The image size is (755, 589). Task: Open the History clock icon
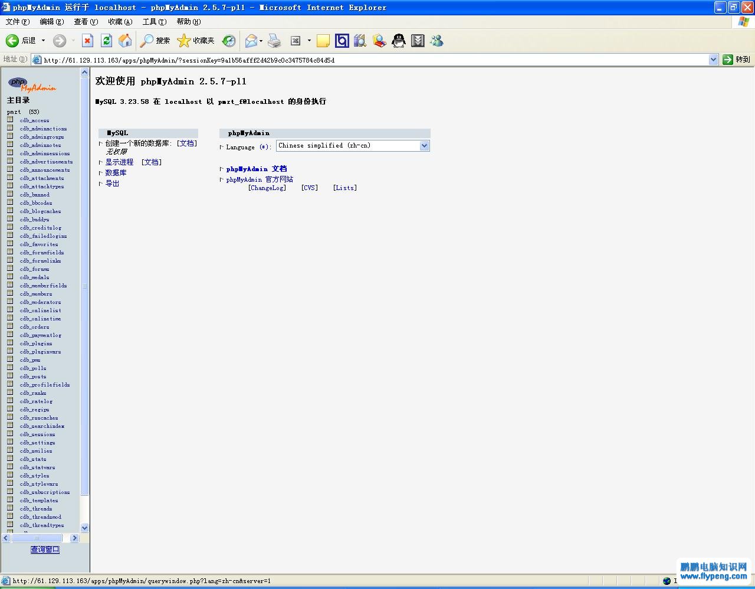point(229,41)
